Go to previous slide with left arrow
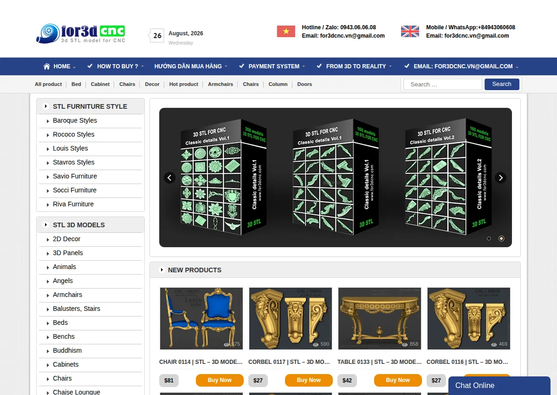Image resolution: width=557 pixels, height=395 pixels. [169, 178]
